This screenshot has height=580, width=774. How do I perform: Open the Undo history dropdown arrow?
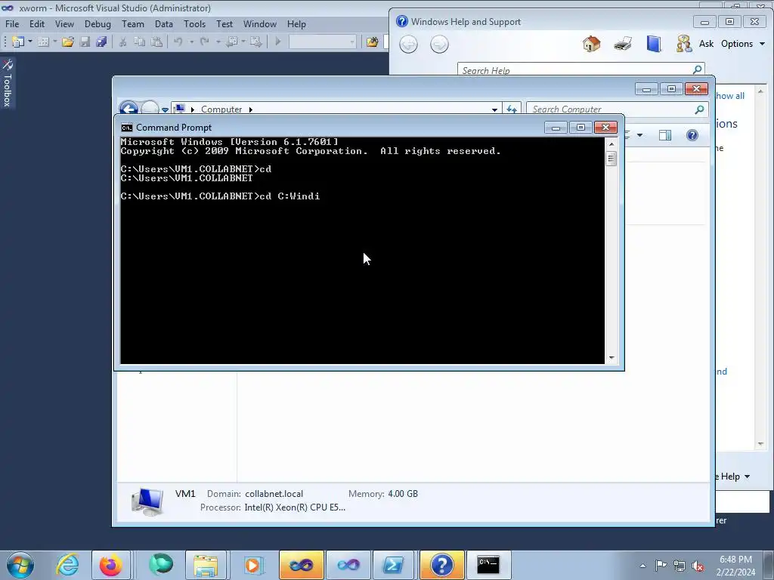pos(191,42)
